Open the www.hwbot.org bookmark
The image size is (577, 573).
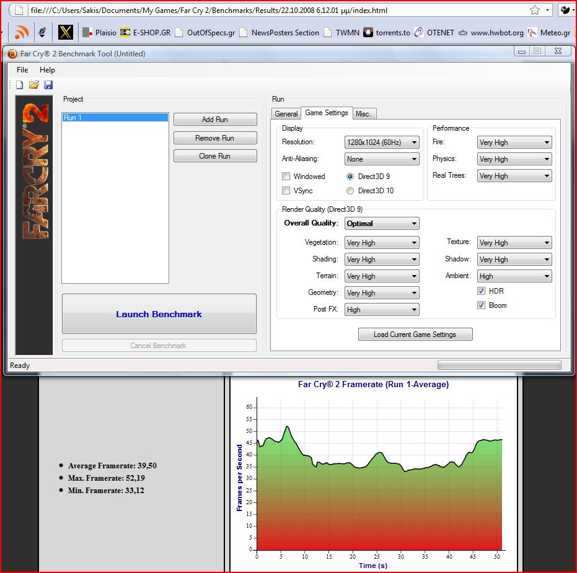click(x=491, y=33)
